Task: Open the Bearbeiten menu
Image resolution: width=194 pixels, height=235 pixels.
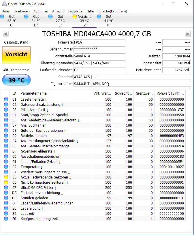Action: [22, 11]
